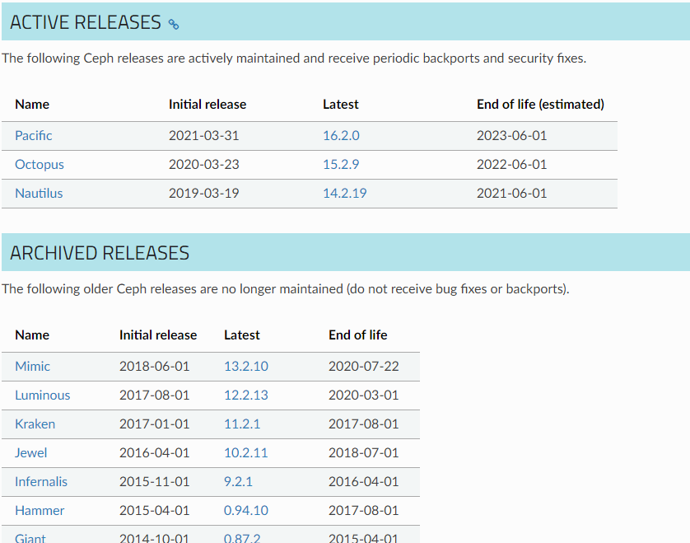Click Mimic's end of life date 2020-07-22

pyautogui.click(x=363, y=367)
